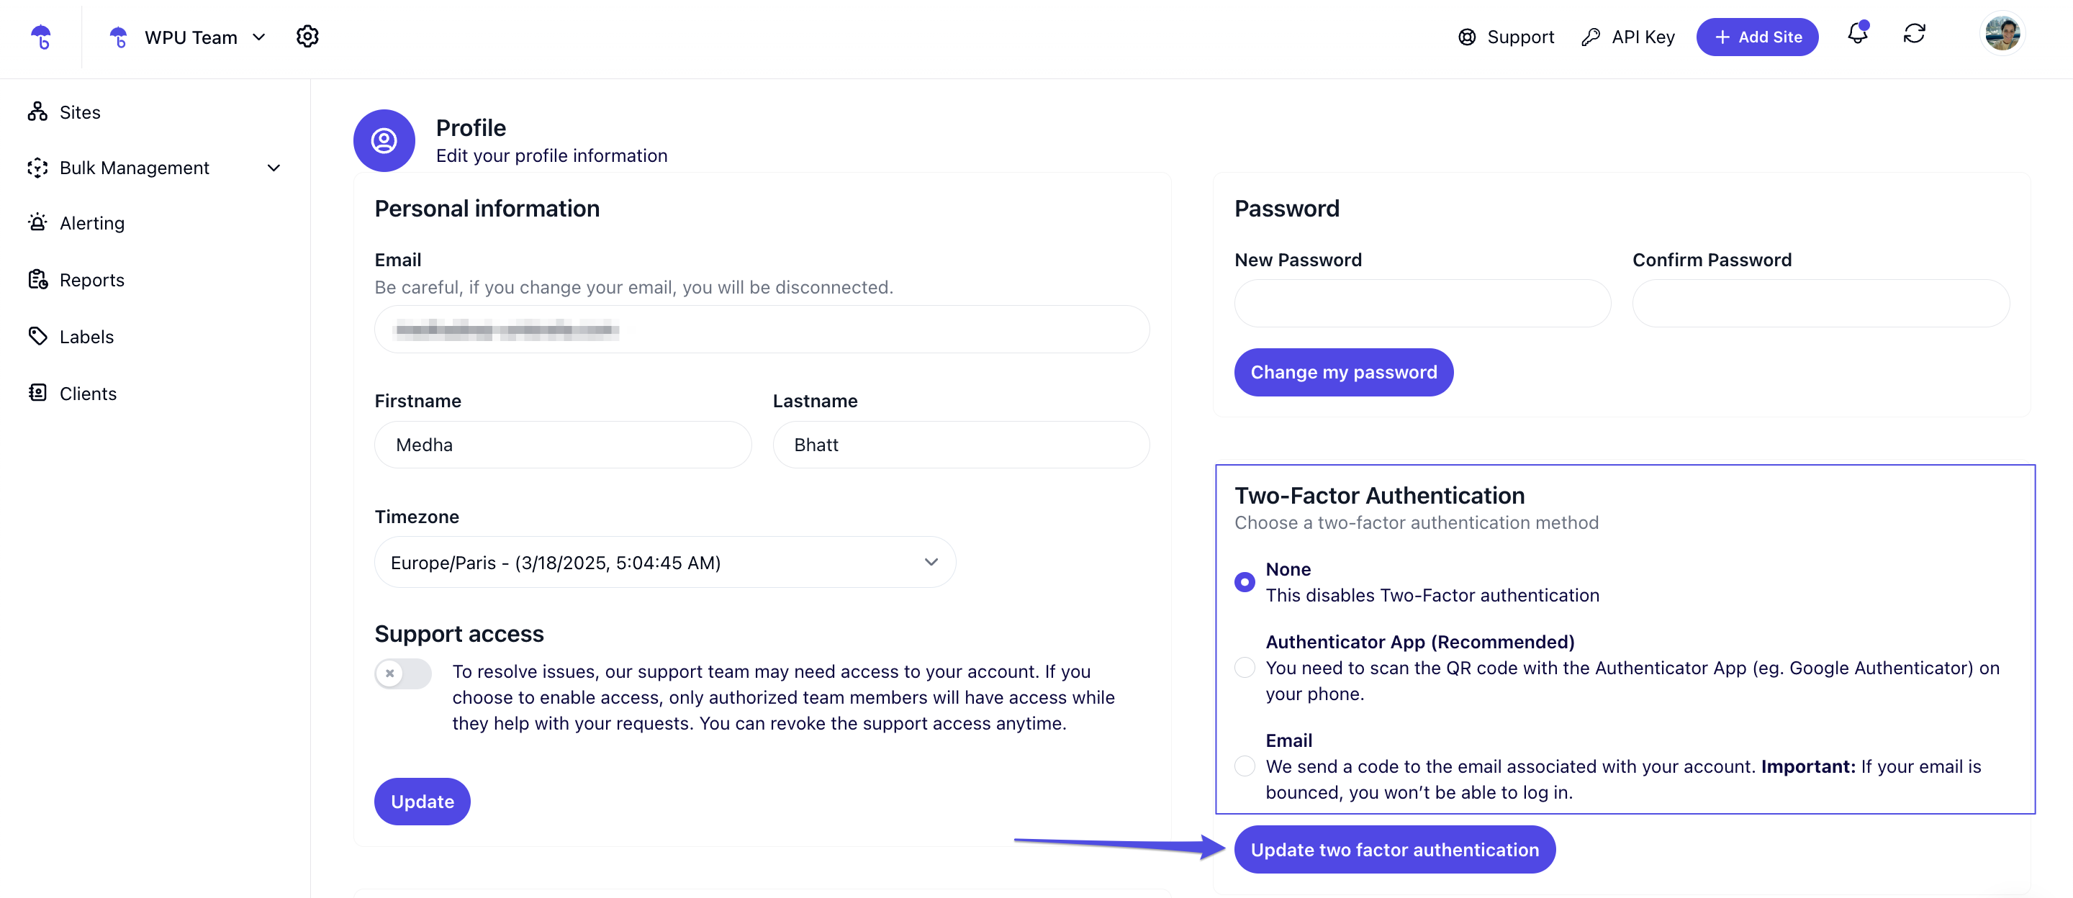Expand the Bulk Management chevron
Viewport: 2073px width, 898px height.
coord(274,168)
